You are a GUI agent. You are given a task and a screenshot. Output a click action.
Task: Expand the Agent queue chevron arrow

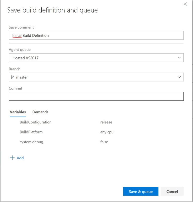pos(179,58)
